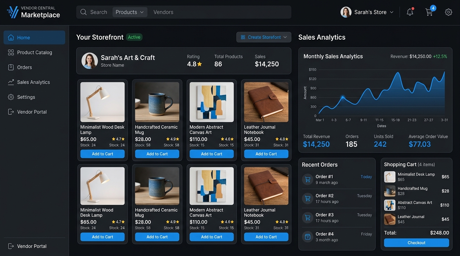This screenshot has width=460, height=256.
Task: Click the "Sarah's Art & Craft" store name
Action: point(128,57)
